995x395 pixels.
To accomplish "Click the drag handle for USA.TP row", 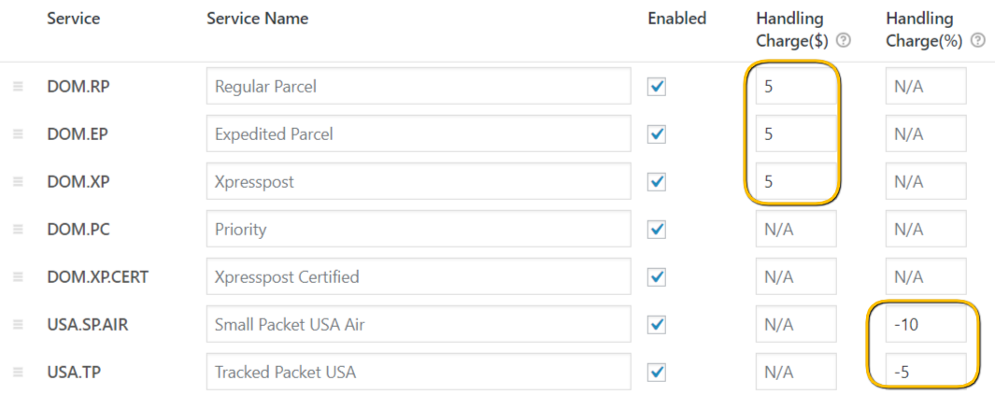I will pos(19,372).
